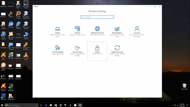Screen dimensions: 190x107
Task: Launch Microsoft Edge from the taskbar
Action: coord(46,105)
